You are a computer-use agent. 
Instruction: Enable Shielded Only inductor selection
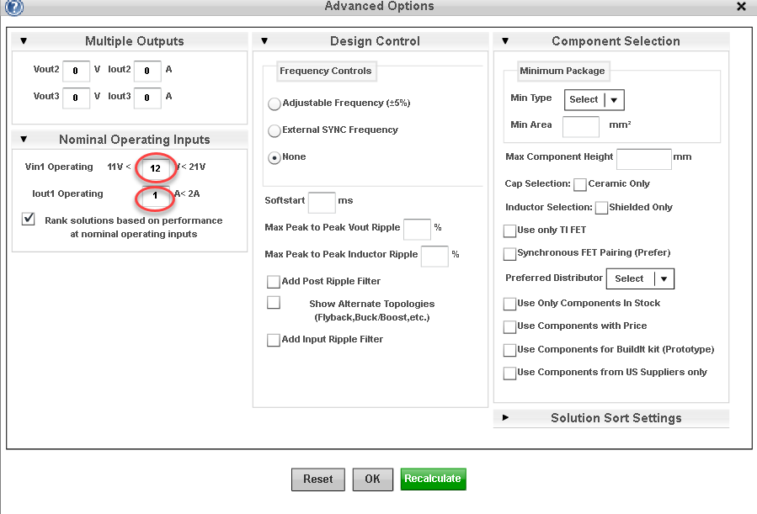(x=601, y=207)
